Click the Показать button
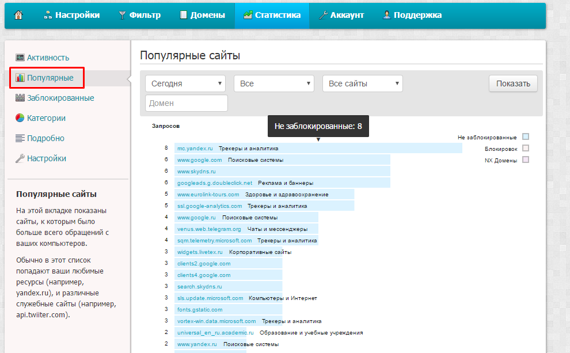The height and width of the screenshot is (353, 570). tap(513, 83)
